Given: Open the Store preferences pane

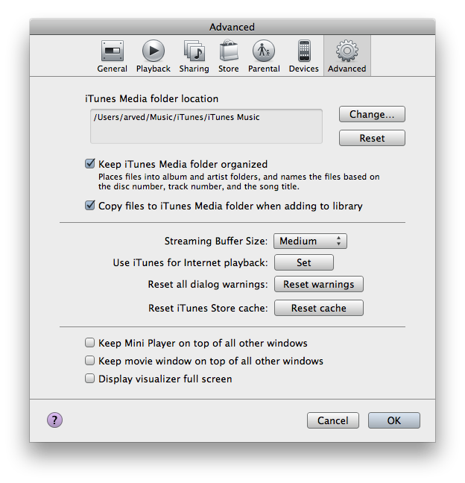Looking at the screenshot, I should coord(229,57).
